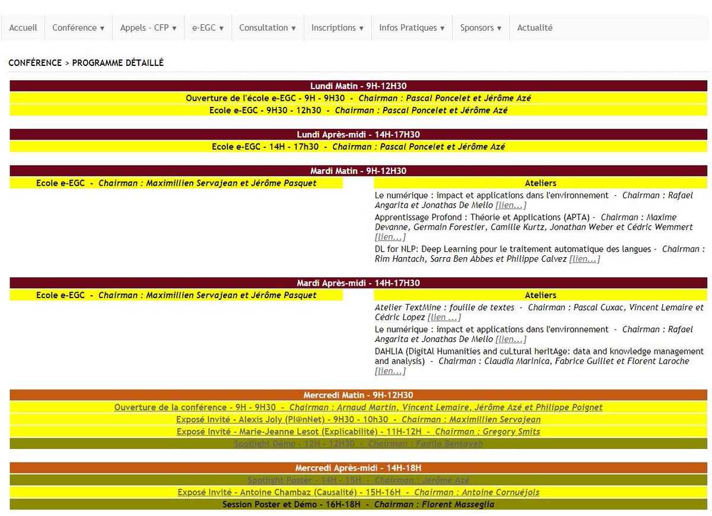
Task: Open the Inscriptions dropdown
Action: tap(337, 27)
